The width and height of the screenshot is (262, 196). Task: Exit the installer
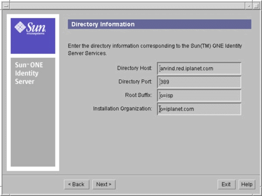(226, 185)
